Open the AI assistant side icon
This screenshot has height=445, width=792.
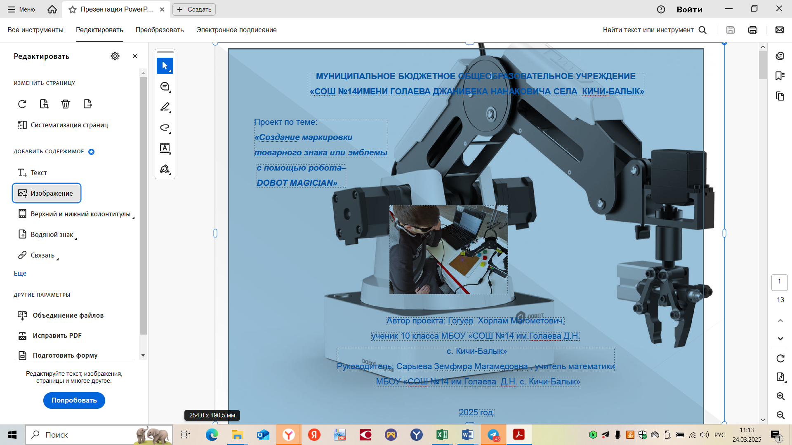point(780,56)
